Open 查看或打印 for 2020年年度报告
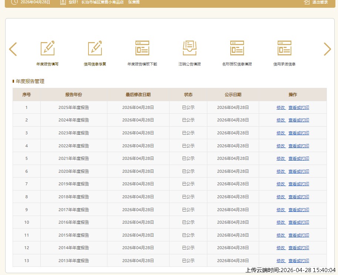 coord(299,171)
